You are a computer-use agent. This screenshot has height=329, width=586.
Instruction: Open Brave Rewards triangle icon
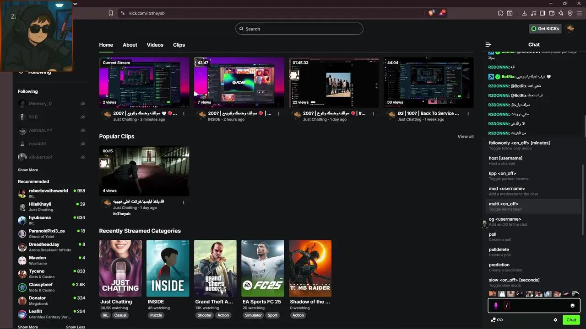[442, 13]
